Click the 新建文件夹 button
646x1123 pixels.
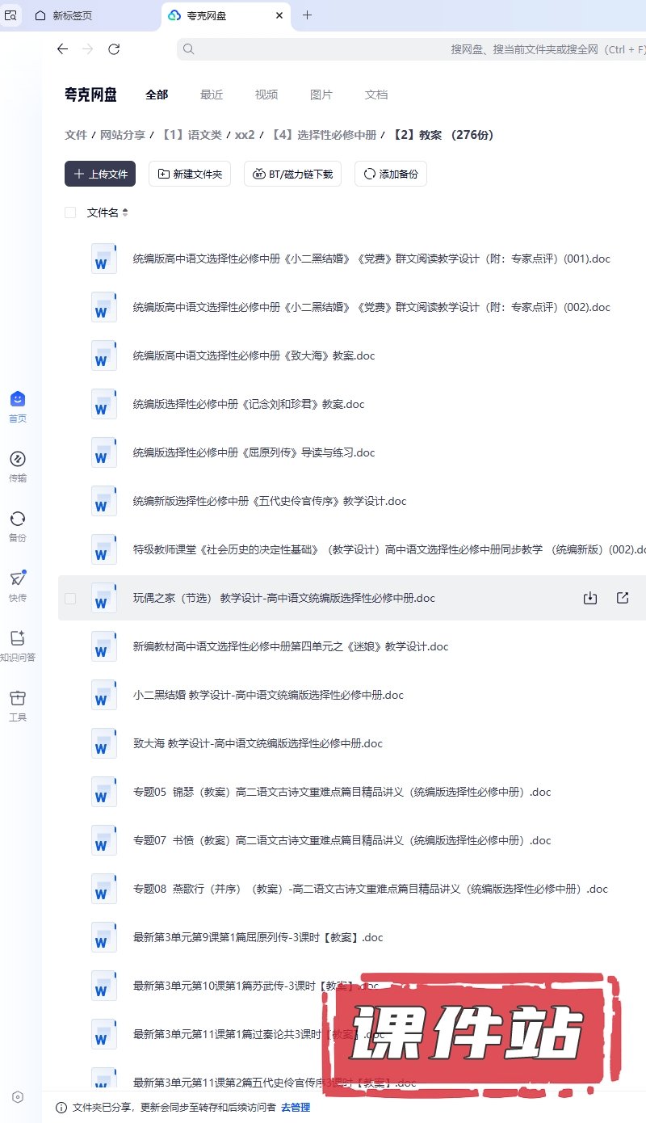point(190,174)
